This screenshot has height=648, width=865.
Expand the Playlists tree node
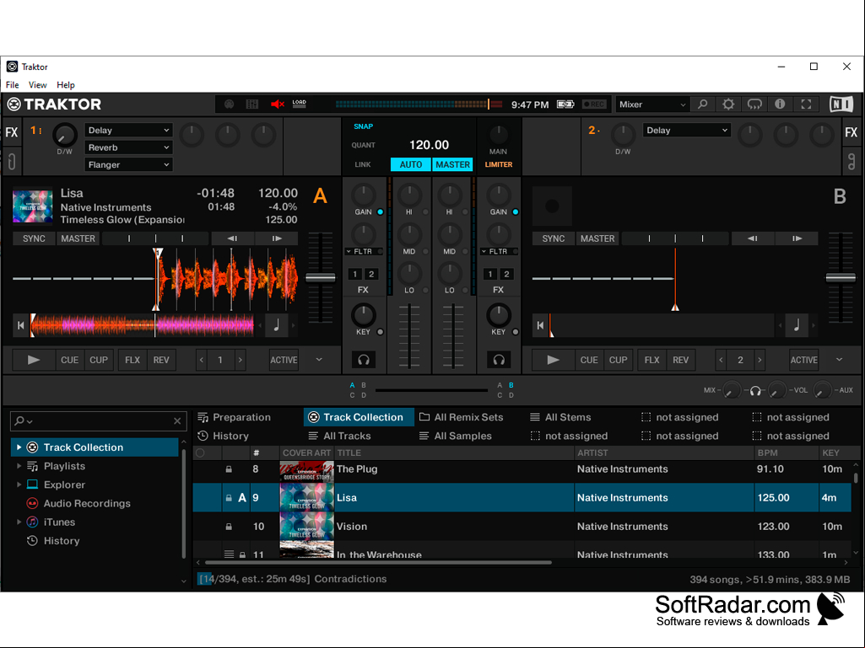coord(19,466)
